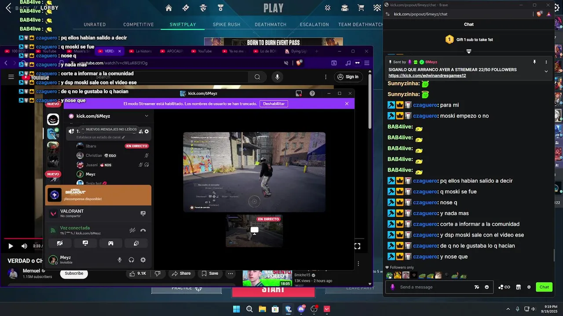Select the Unrated game mode tab
Screen dimensions: 563x316
click(95, 25)
